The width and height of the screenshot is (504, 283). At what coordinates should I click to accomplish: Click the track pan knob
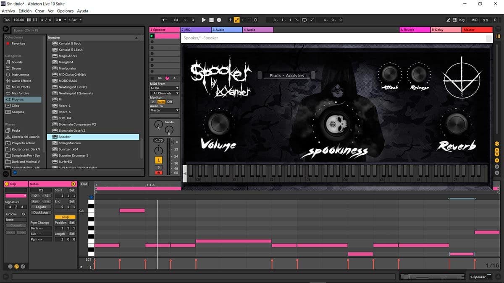coord(158,150)
